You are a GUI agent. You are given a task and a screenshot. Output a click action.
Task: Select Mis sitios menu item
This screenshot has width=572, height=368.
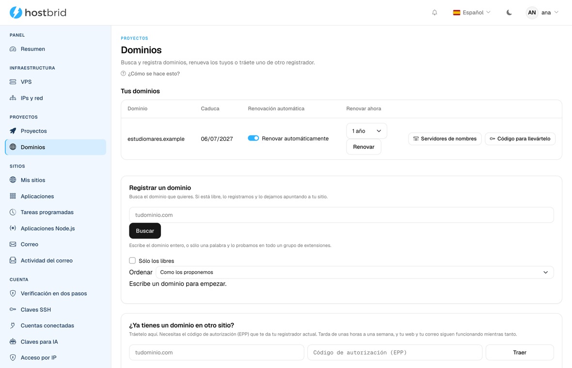pos(55,180)
